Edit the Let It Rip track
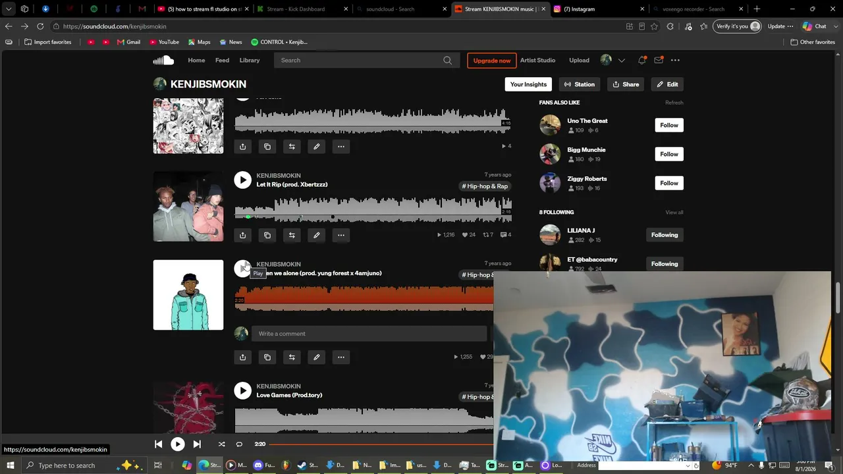The image size is (843, 474). [x=316, y=235]
